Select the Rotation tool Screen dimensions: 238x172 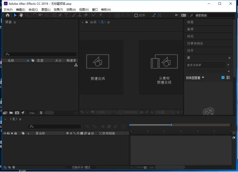(x=35, y=15)
